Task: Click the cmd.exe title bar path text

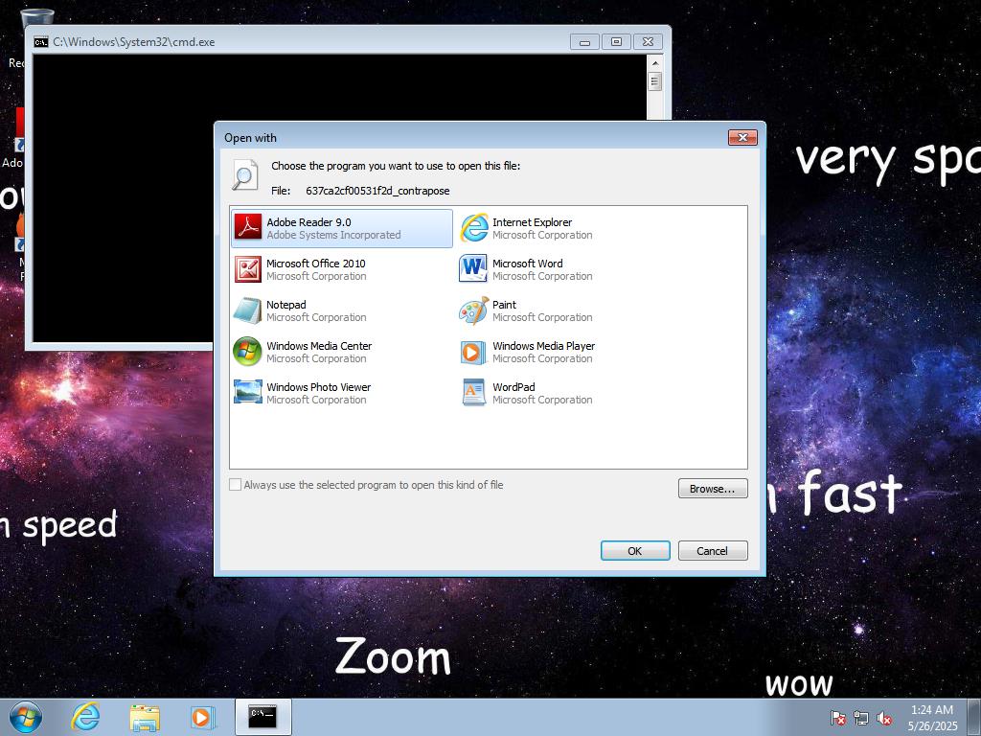Action: [134, 42]
